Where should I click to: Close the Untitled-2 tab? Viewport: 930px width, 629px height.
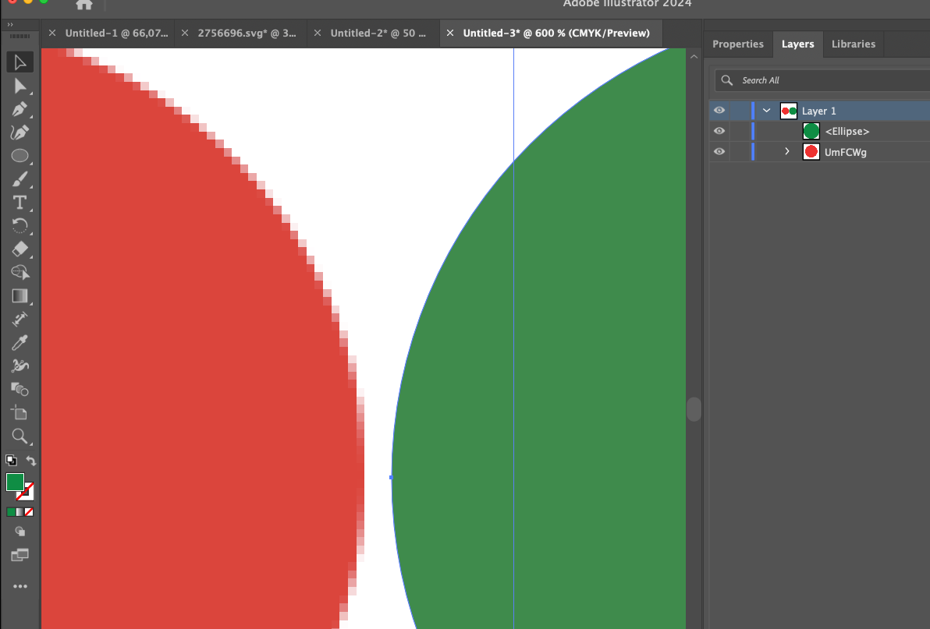318,34
